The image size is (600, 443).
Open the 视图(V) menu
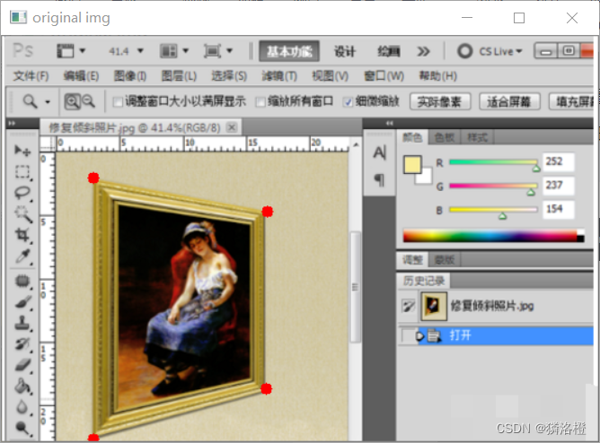[330, 76]
